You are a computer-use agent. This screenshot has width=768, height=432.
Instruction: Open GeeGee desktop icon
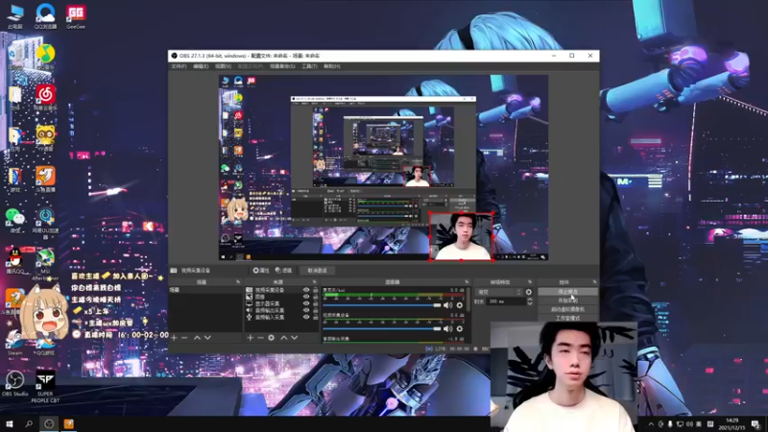[76, 16]
